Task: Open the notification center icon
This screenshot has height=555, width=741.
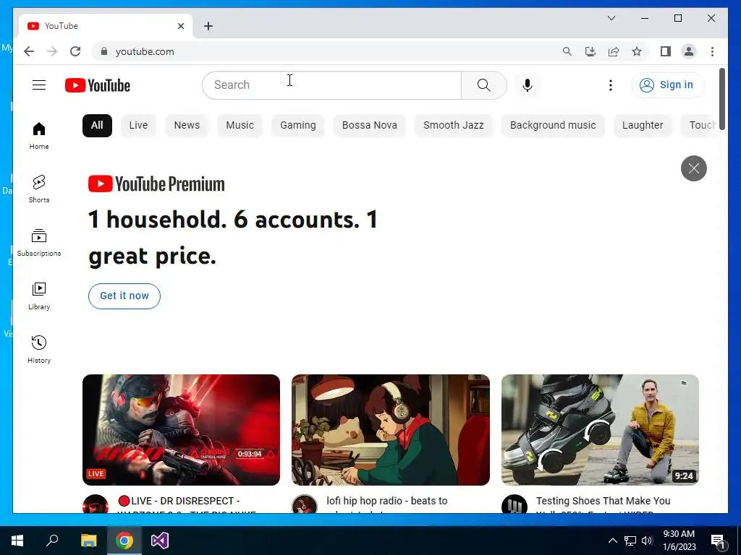Action: click(718, 541)
